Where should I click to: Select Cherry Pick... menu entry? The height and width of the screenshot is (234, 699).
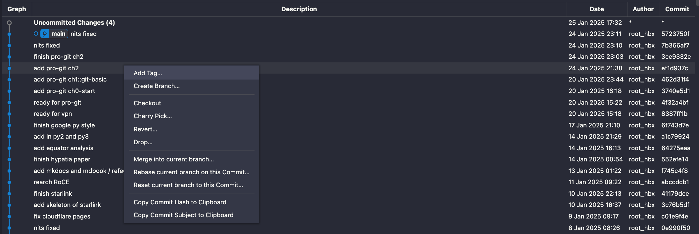(x=153, y=116)
